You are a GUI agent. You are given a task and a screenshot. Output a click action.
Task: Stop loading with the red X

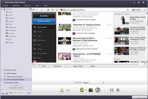(x=48, y=10)
